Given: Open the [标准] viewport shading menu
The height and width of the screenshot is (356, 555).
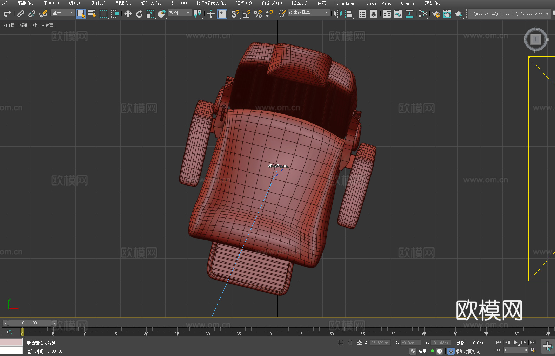Looking at the screenshot, I should click(x=24, y=25).
